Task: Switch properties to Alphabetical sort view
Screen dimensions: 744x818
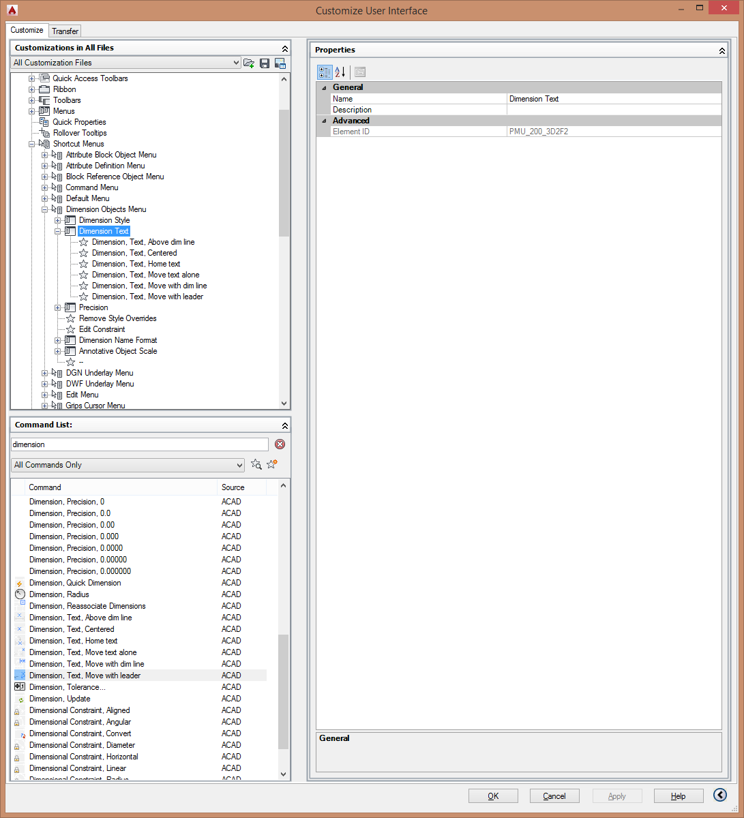Action: coord(340,72)
